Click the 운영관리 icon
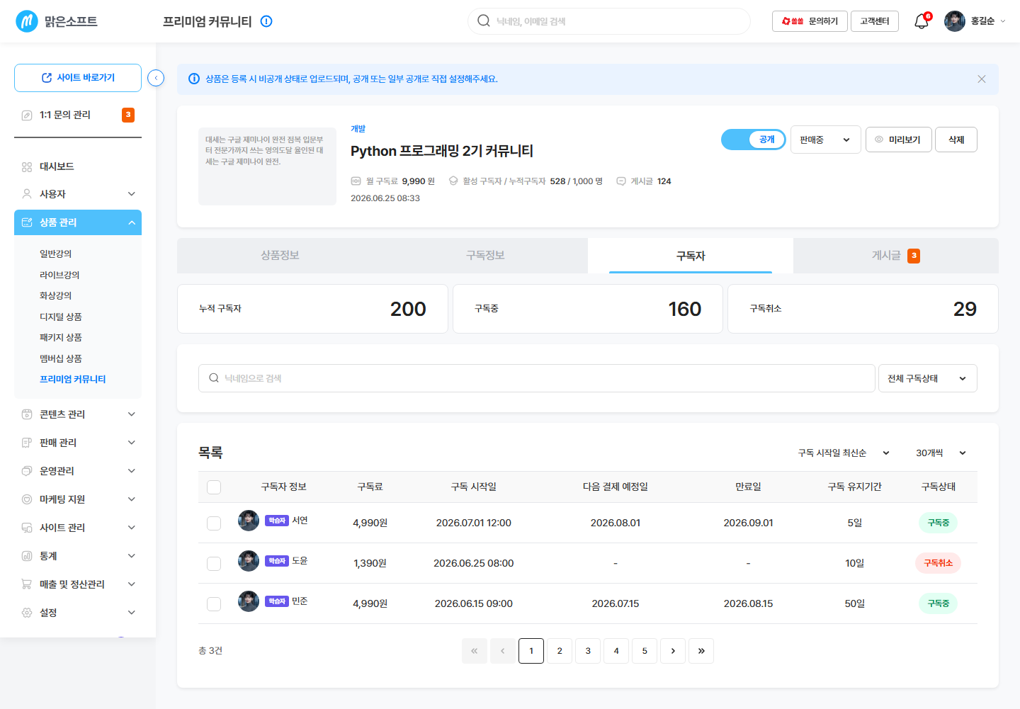The image size is (1020, 709). [x=27, y=471]
